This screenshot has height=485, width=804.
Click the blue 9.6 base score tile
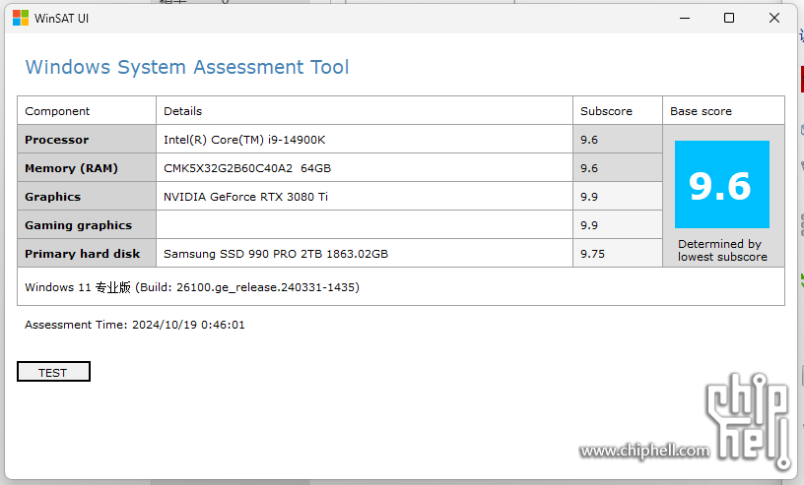pos(722,184)
